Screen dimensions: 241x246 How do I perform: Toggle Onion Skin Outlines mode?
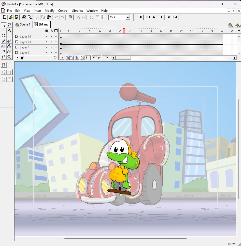(72, 58)
